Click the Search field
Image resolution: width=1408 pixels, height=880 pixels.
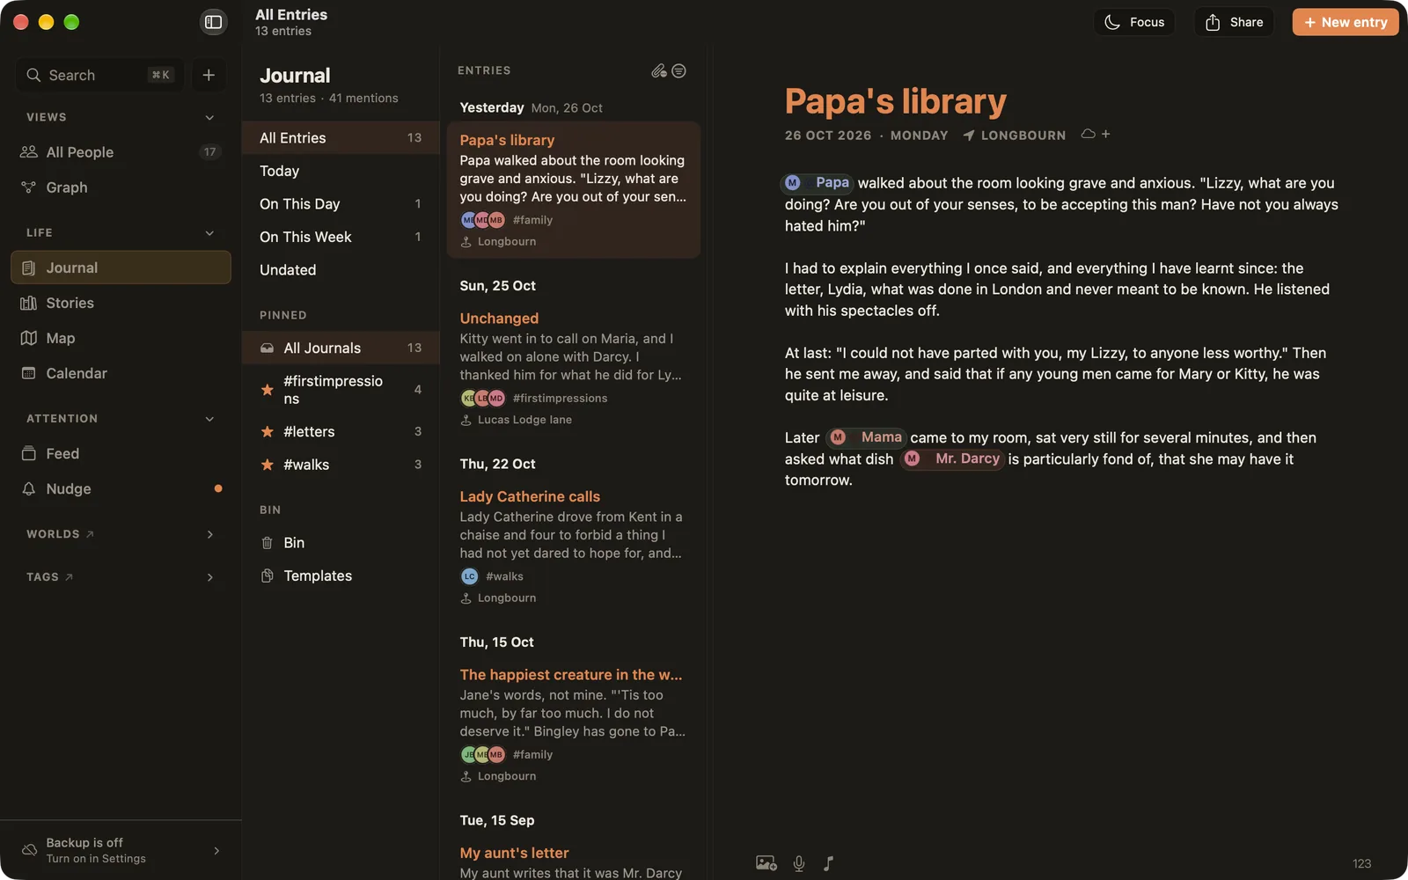(99, 75)
